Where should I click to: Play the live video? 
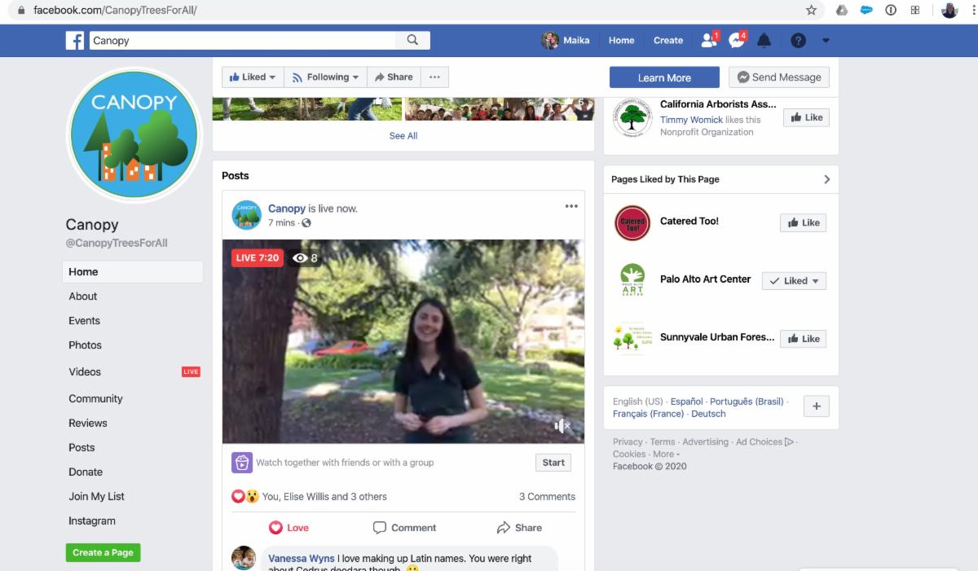403,341
